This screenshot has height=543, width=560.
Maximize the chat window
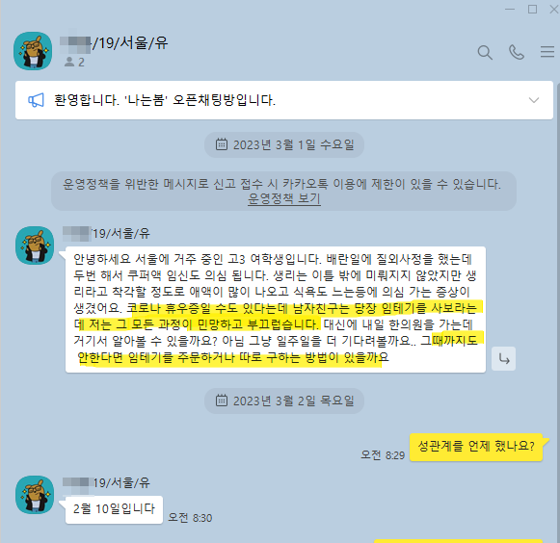click(x=532, y=10)
